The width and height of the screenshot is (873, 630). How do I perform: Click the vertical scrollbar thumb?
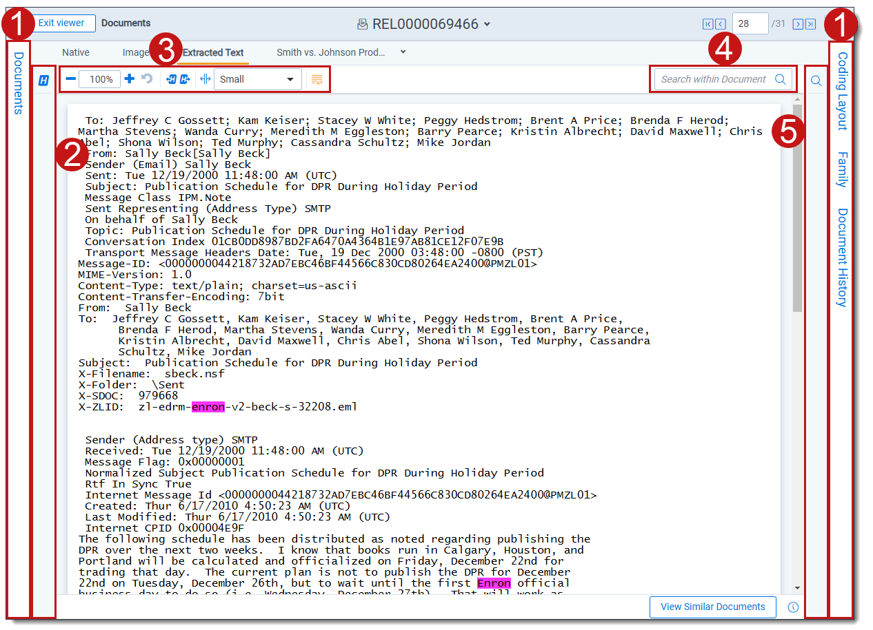798,208
